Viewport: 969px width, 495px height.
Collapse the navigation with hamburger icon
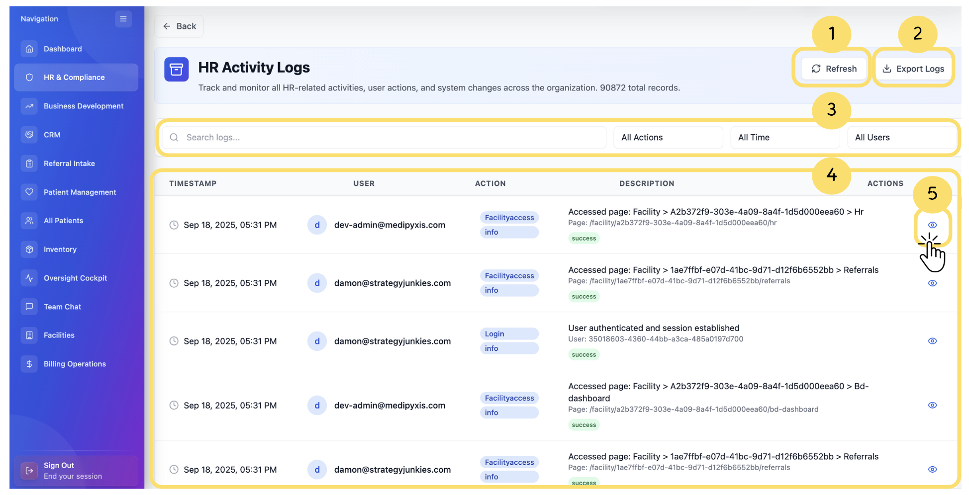pos(123,19)
